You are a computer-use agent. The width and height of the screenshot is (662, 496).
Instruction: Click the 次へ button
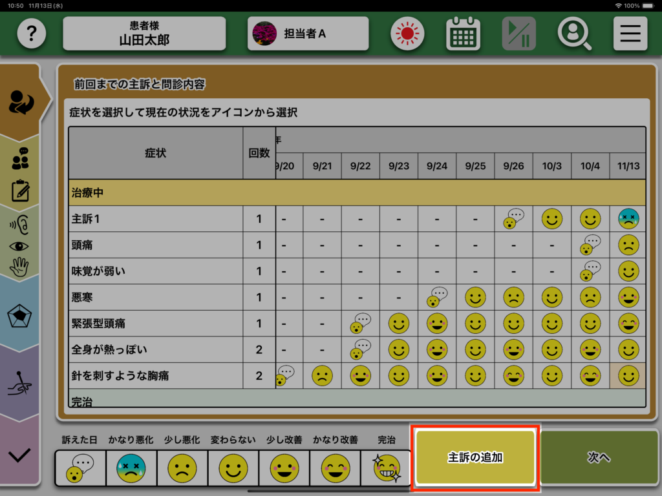598,457
